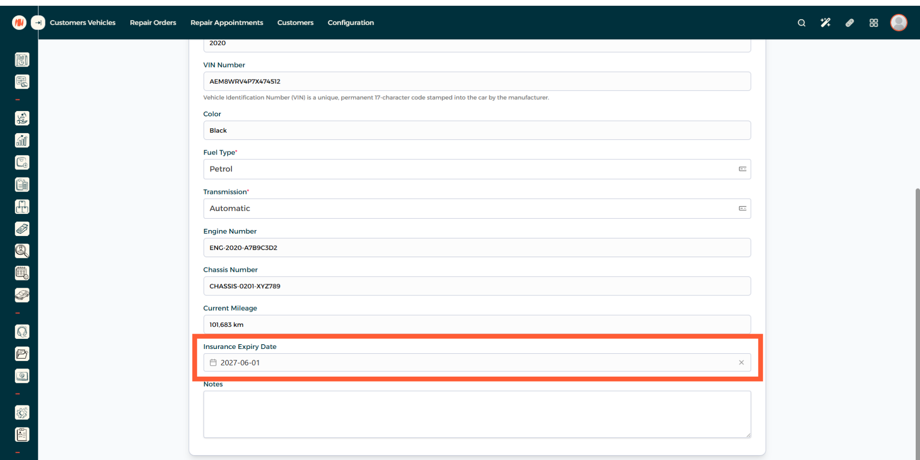Open the gear settings sidebar icon
The width and height of the screenshot is (920, 460).
pyautogui.click(x=22, y=413)
